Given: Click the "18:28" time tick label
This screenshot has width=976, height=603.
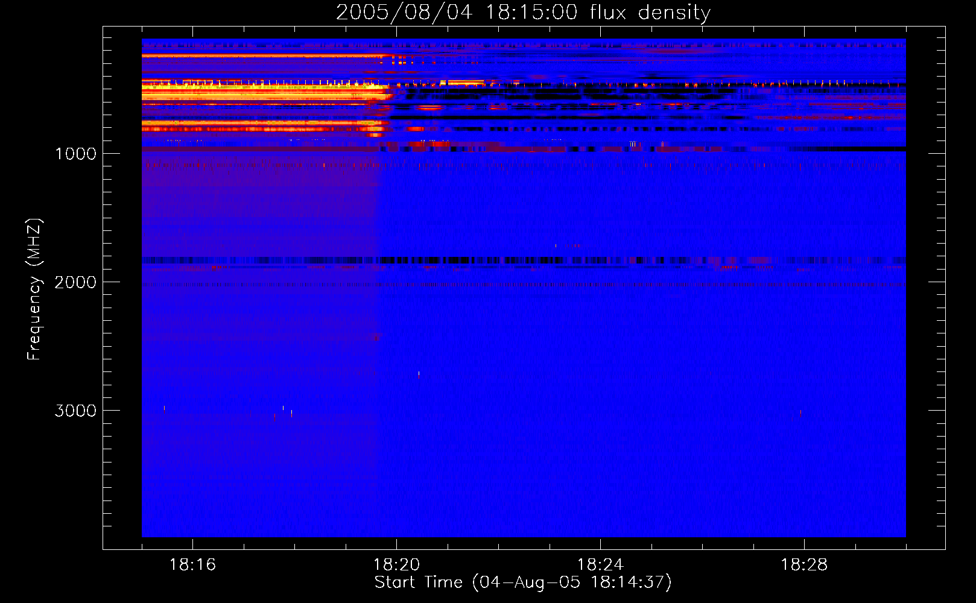Looking at the screenshot, I should (804, 564).
